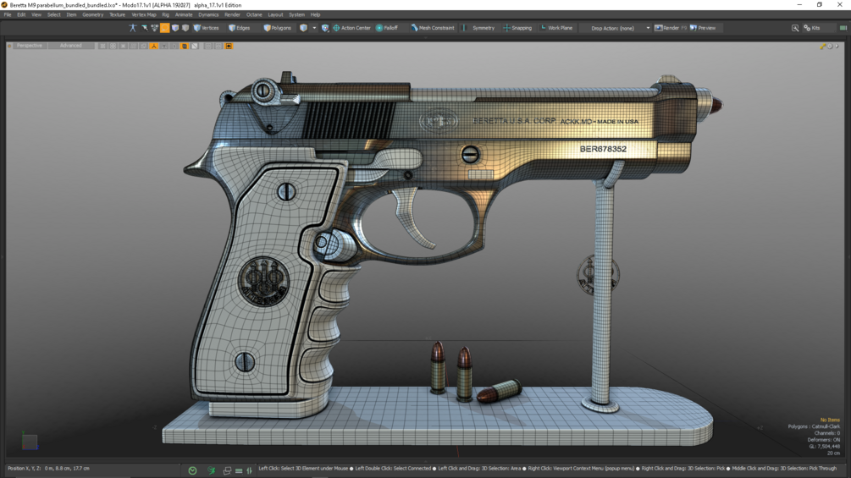Click the Position X, Y, Z readout
851x478 pixels.
pos(49,468)
